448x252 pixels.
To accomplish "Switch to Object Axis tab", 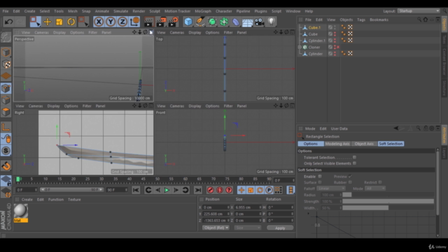I will pyautogui.click(x=364, y=143).
